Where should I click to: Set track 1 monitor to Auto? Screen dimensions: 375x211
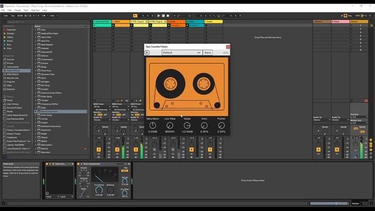(100, 115)
